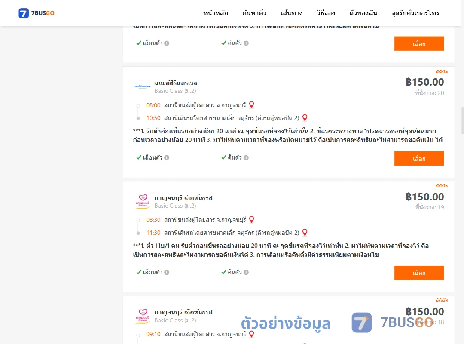Click เลื่อนตั๋ว info icon in topmost card
This screenshot has width=464, height=344.
[167, 43]
